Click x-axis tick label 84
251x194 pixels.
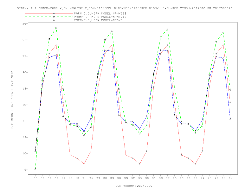click(230, 178)
